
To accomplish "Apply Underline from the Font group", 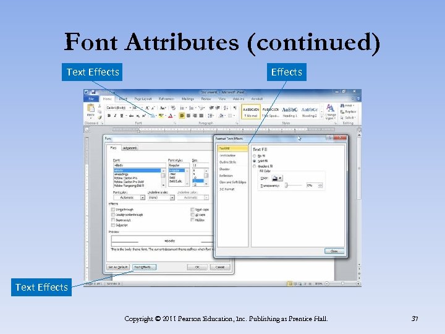I will pos(122,116).
